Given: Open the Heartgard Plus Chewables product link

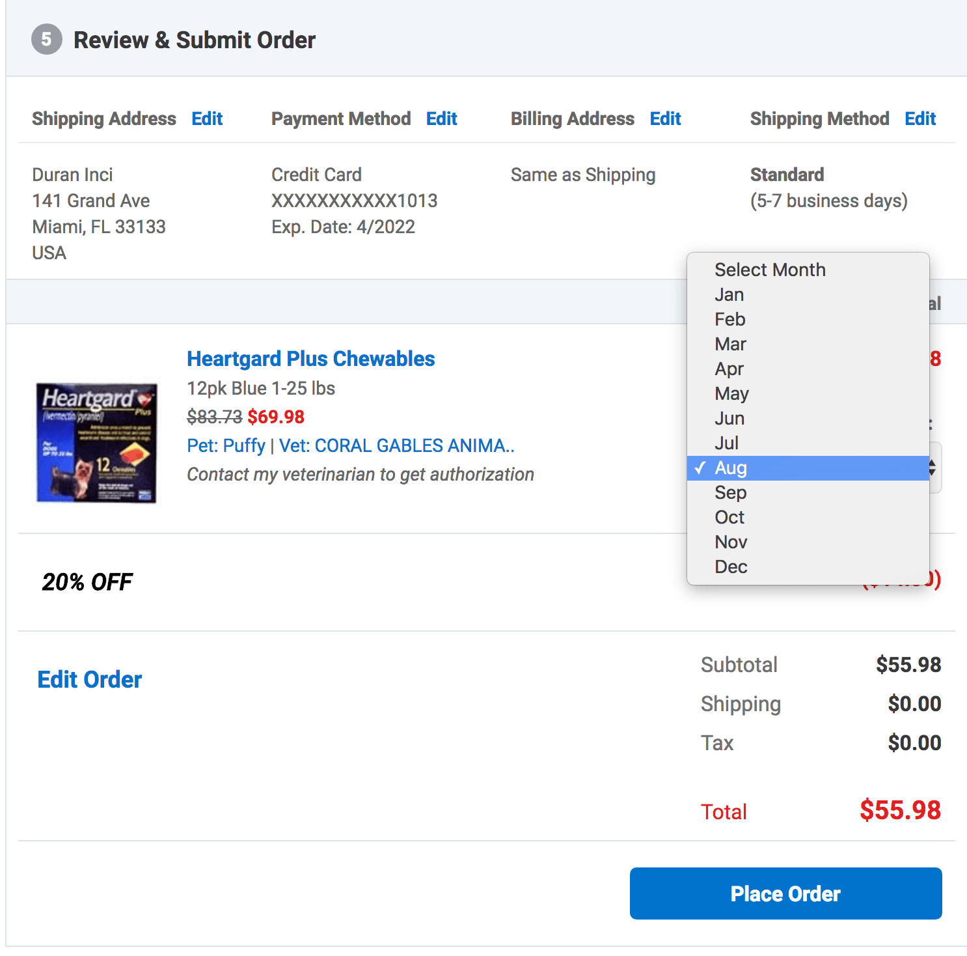Looking at the screenshot, I should (311, 359).
